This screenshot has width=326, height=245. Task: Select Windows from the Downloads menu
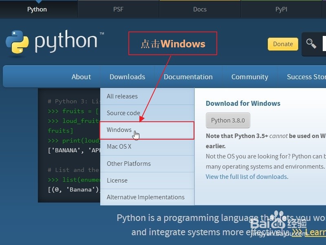pyautogui.click(x=119, y=130)
